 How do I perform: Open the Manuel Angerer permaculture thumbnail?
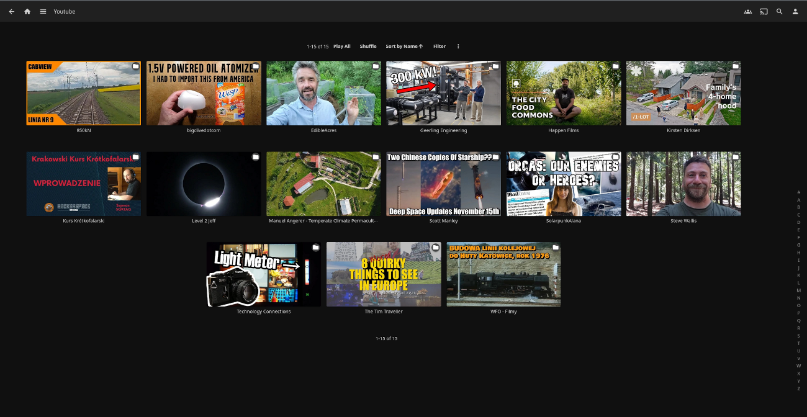pyautogui.click(x=324, y=184)
